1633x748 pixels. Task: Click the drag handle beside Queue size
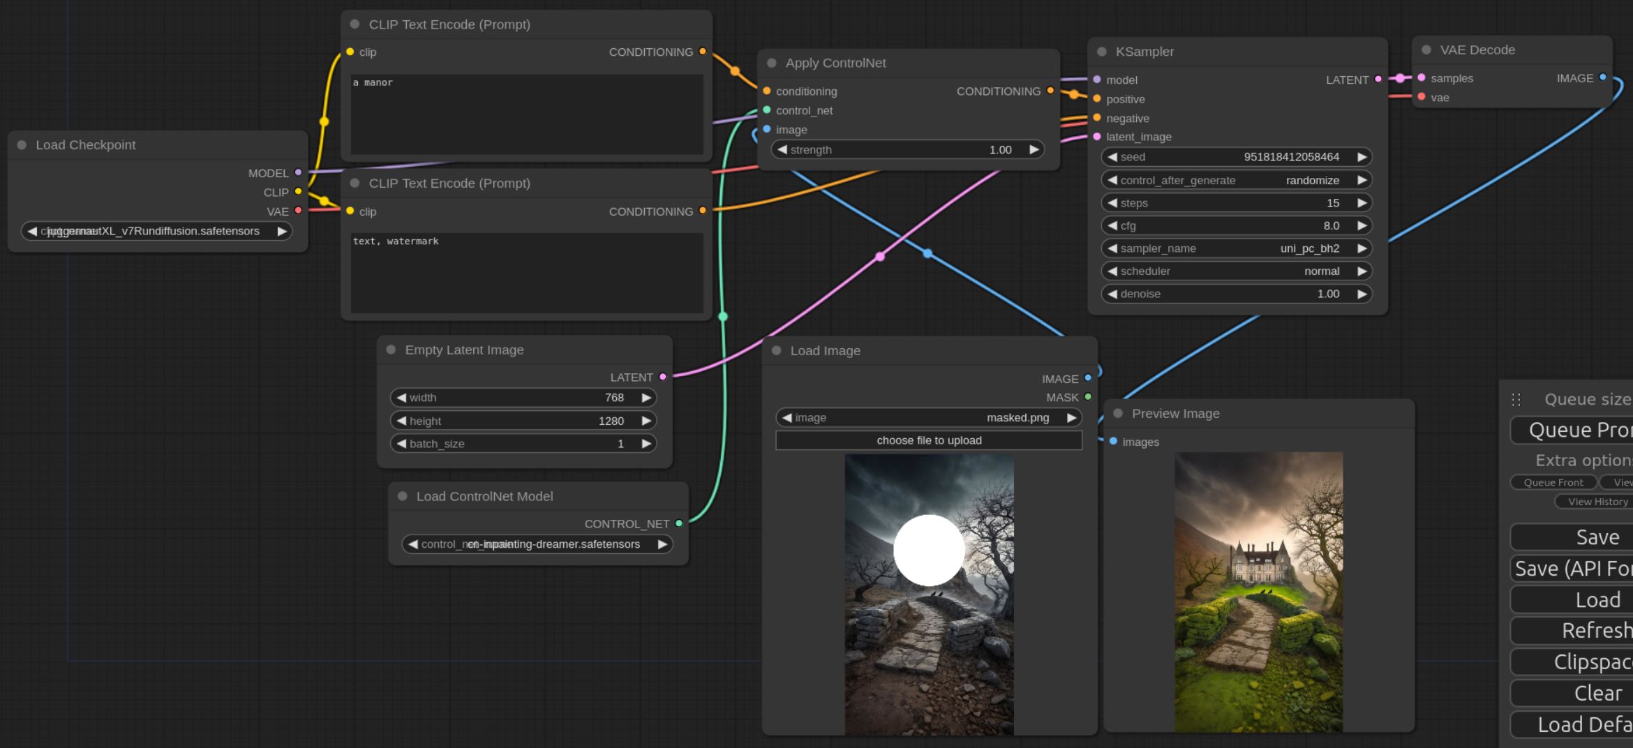tap(1516, 400)
